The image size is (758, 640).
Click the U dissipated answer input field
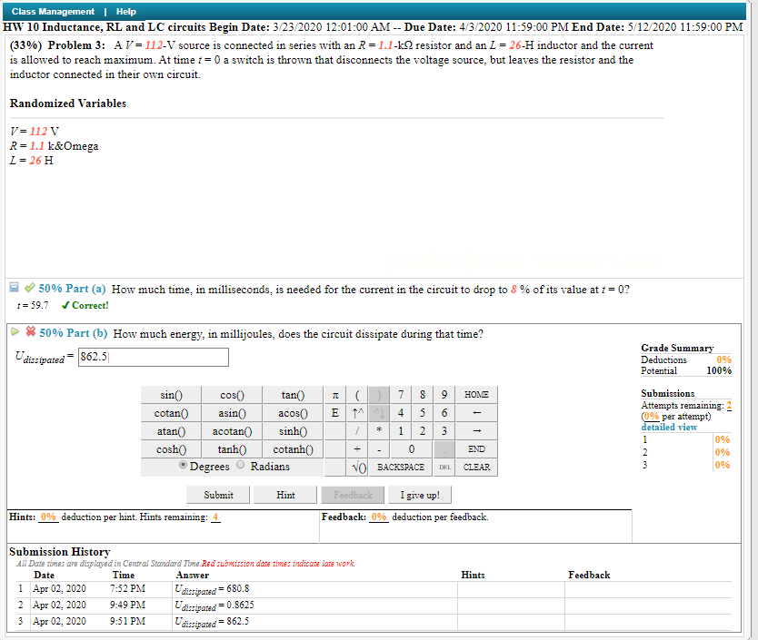coord(153,357)
